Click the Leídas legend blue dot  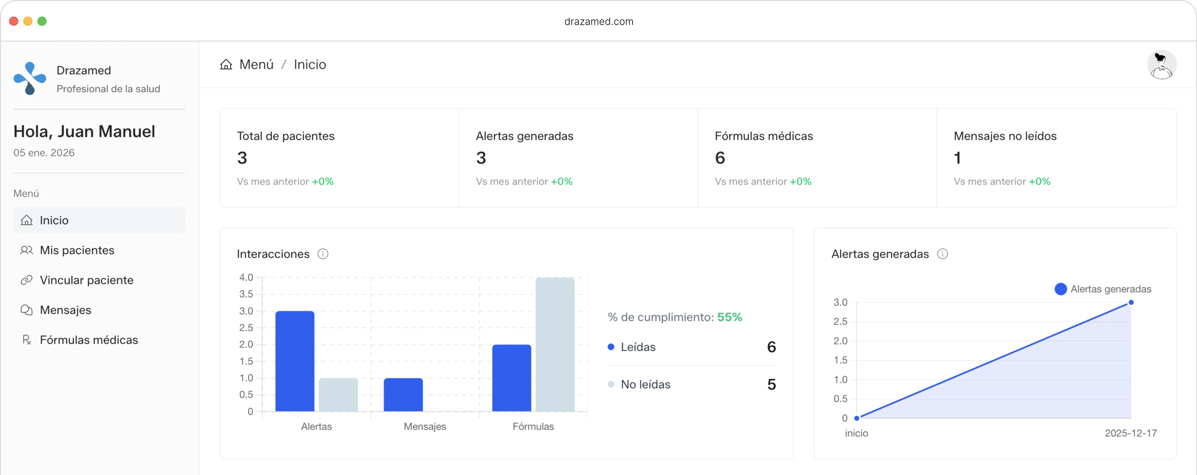pos(611,347)
